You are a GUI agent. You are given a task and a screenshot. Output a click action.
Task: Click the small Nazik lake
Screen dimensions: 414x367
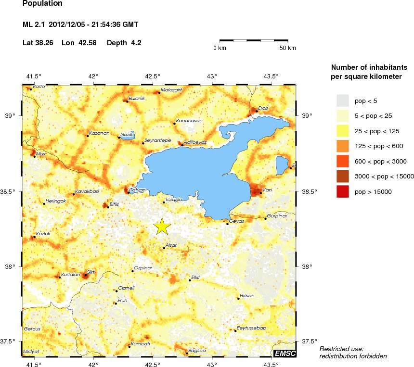pyautogui.click(x=128, y=136)
